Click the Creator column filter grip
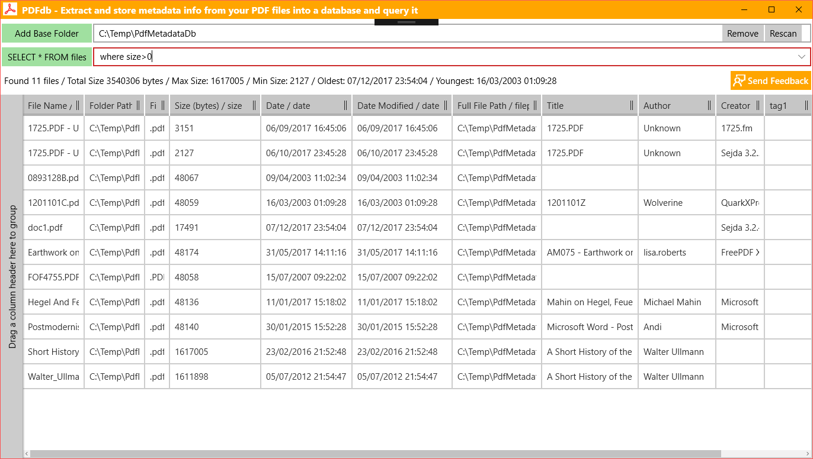Image resolution: width=813 pixels, height=459 pixels. [758, 106]
